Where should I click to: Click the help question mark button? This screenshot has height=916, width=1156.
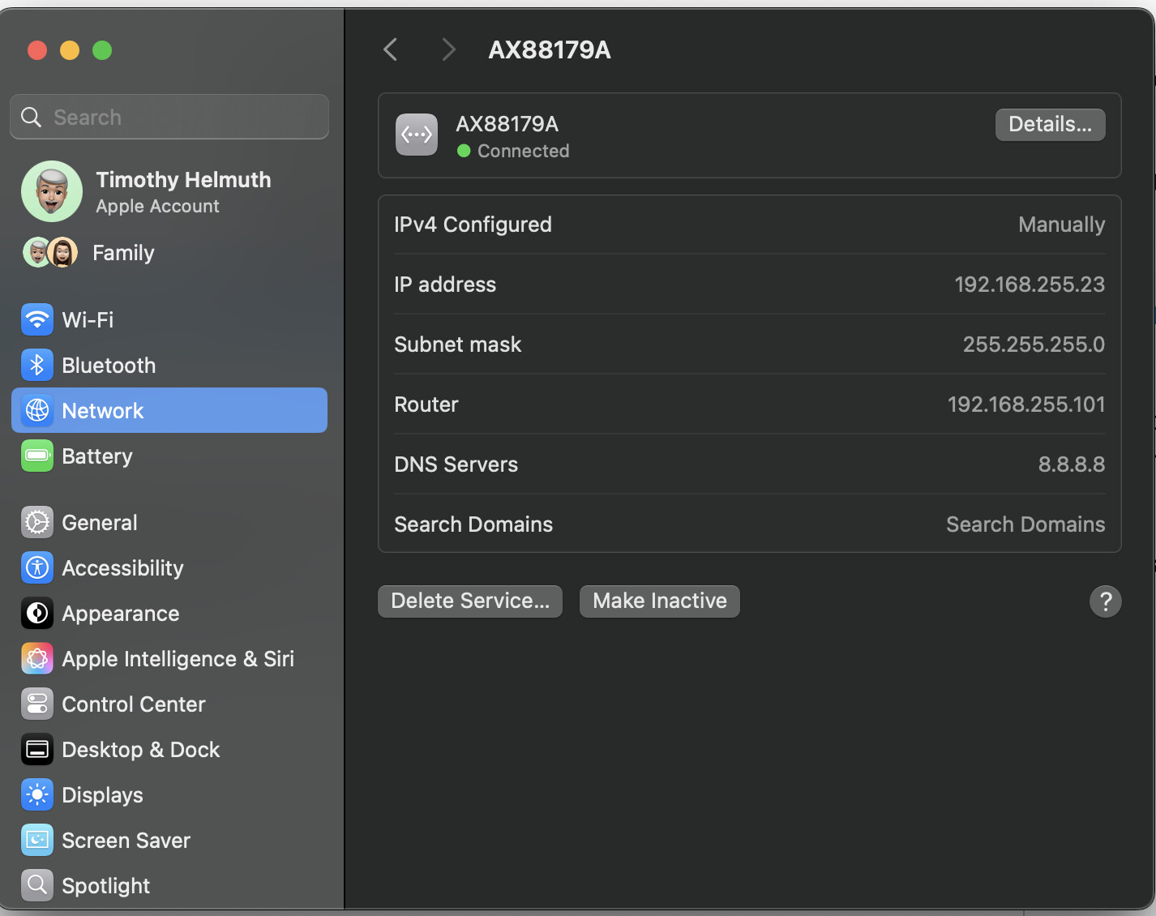(x=1106, y=601)
